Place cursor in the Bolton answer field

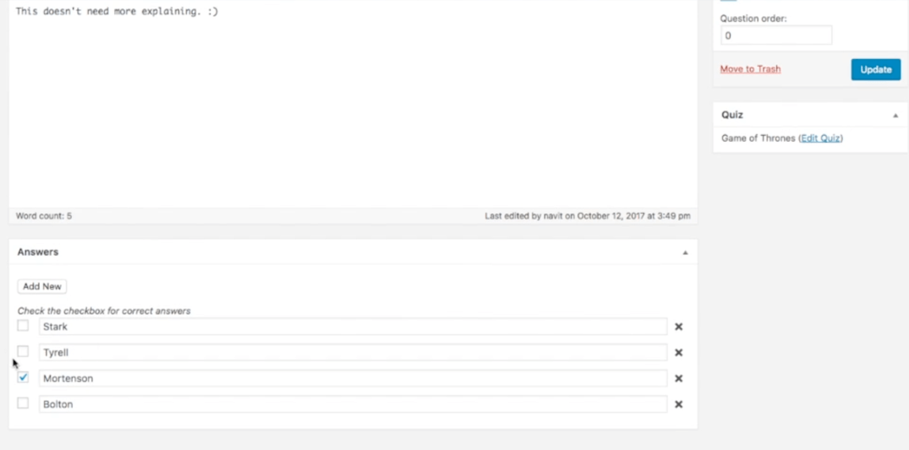pyautogui.click(x=353, y=404)
